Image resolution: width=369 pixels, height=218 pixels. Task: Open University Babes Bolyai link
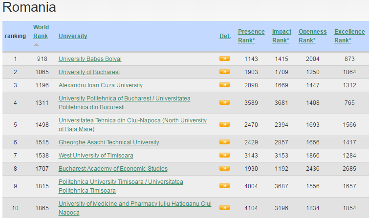click(90, 59)
